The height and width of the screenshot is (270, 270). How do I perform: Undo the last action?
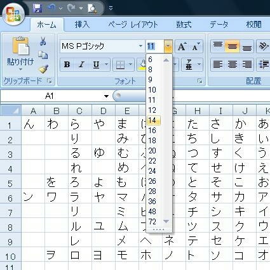51,8
